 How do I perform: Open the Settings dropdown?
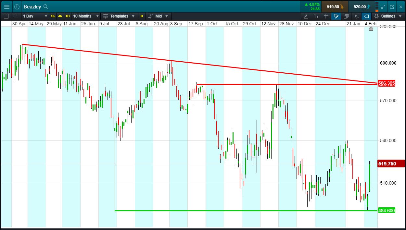[x=388, y=16]
